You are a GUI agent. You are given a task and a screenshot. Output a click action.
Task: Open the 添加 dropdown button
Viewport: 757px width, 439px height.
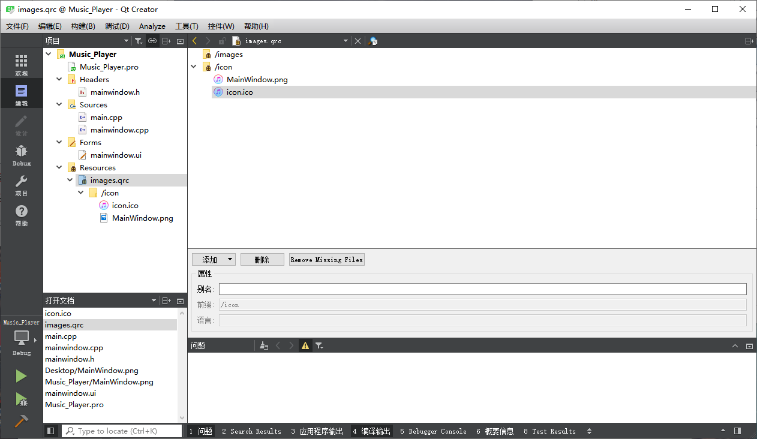click(x=214, y=260)
